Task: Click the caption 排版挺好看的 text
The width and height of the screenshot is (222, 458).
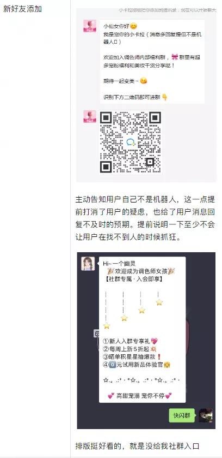Action: pos(137,446)
